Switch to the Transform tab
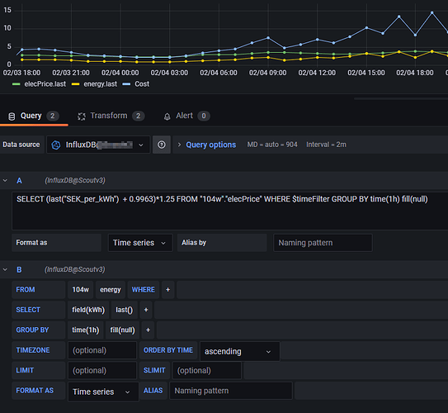This screenshot has height=413, width=448. point(111,116)
